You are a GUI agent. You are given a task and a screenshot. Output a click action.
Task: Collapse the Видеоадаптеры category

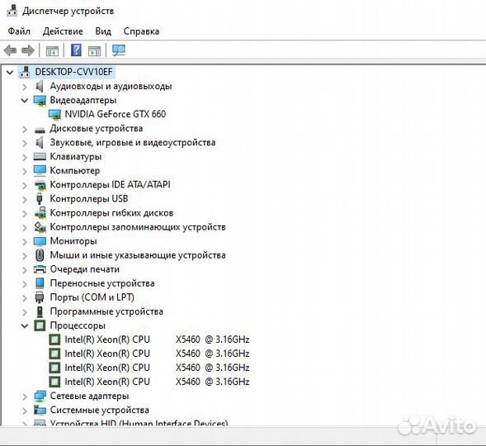25,101
